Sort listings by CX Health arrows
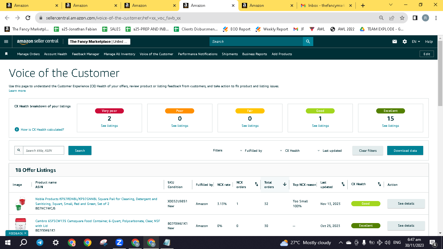This screenshot has height=249, width=443. pyautogui.click(x=379, y=184)
